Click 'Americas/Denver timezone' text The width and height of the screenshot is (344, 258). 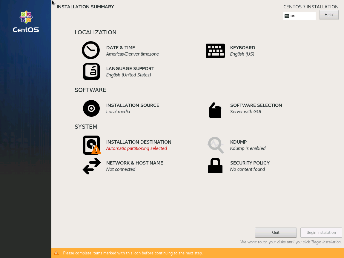point(132,54)
